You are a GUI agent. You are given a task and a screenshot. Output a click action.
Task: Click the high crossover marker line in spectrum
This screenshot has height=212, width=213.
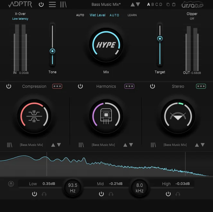coord(185,164)
